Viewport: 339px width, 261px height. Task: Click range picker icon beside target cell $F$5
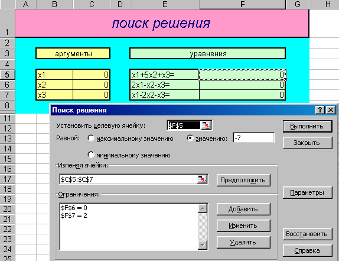207,125
